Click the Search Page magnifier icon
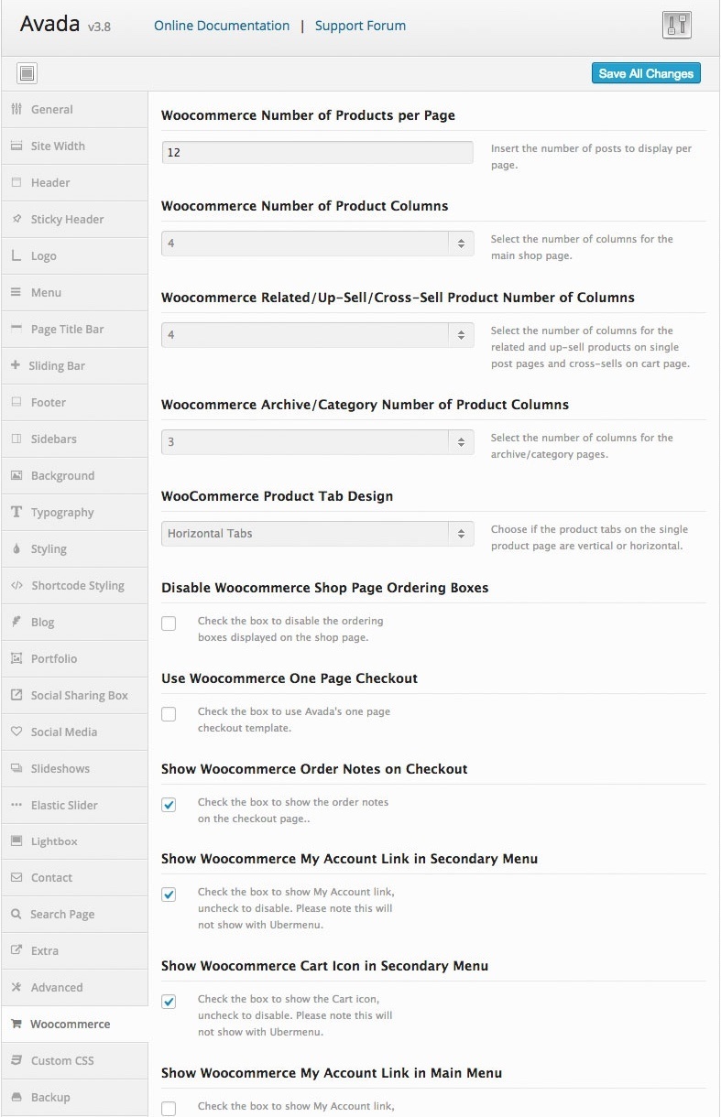The width and height of the screenshot is (721, 1117). pos(16,914)
